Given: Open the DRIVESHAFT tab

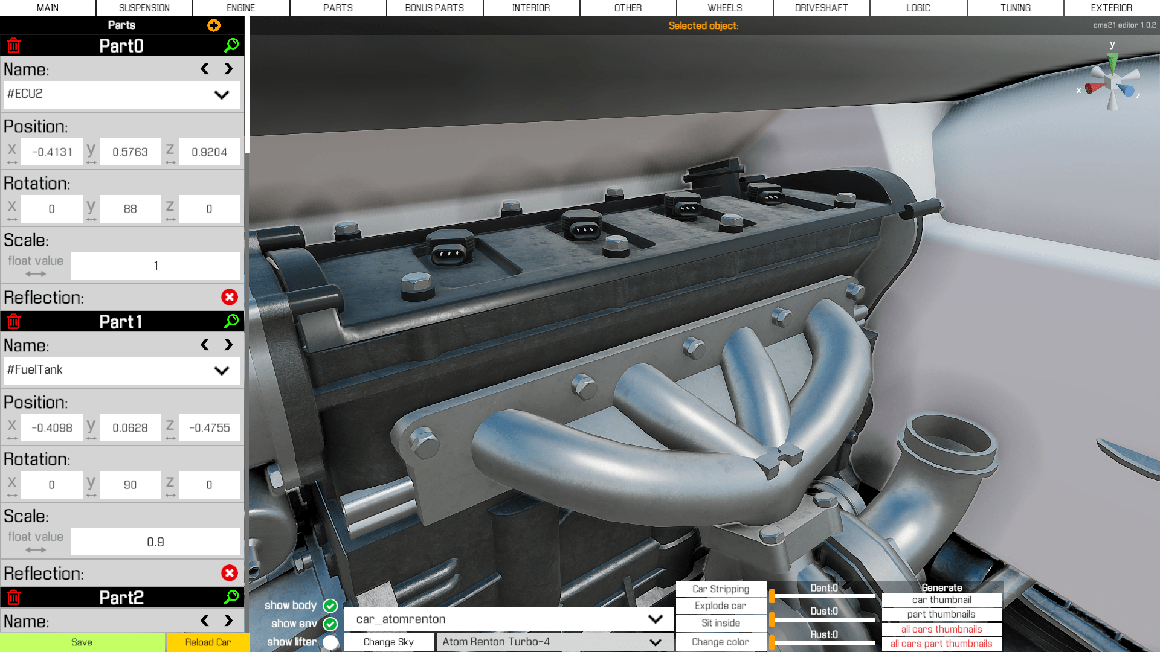Looking at the screenshot, I should point(821,8).
